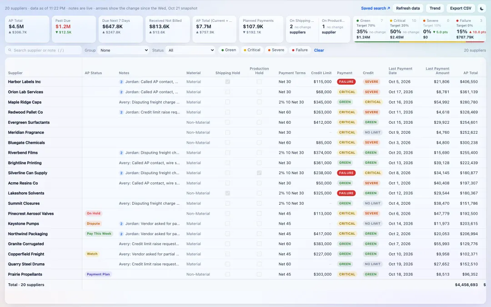Filter by the Green status chip
The image size is (491, 307).
[x=229, y=50]
